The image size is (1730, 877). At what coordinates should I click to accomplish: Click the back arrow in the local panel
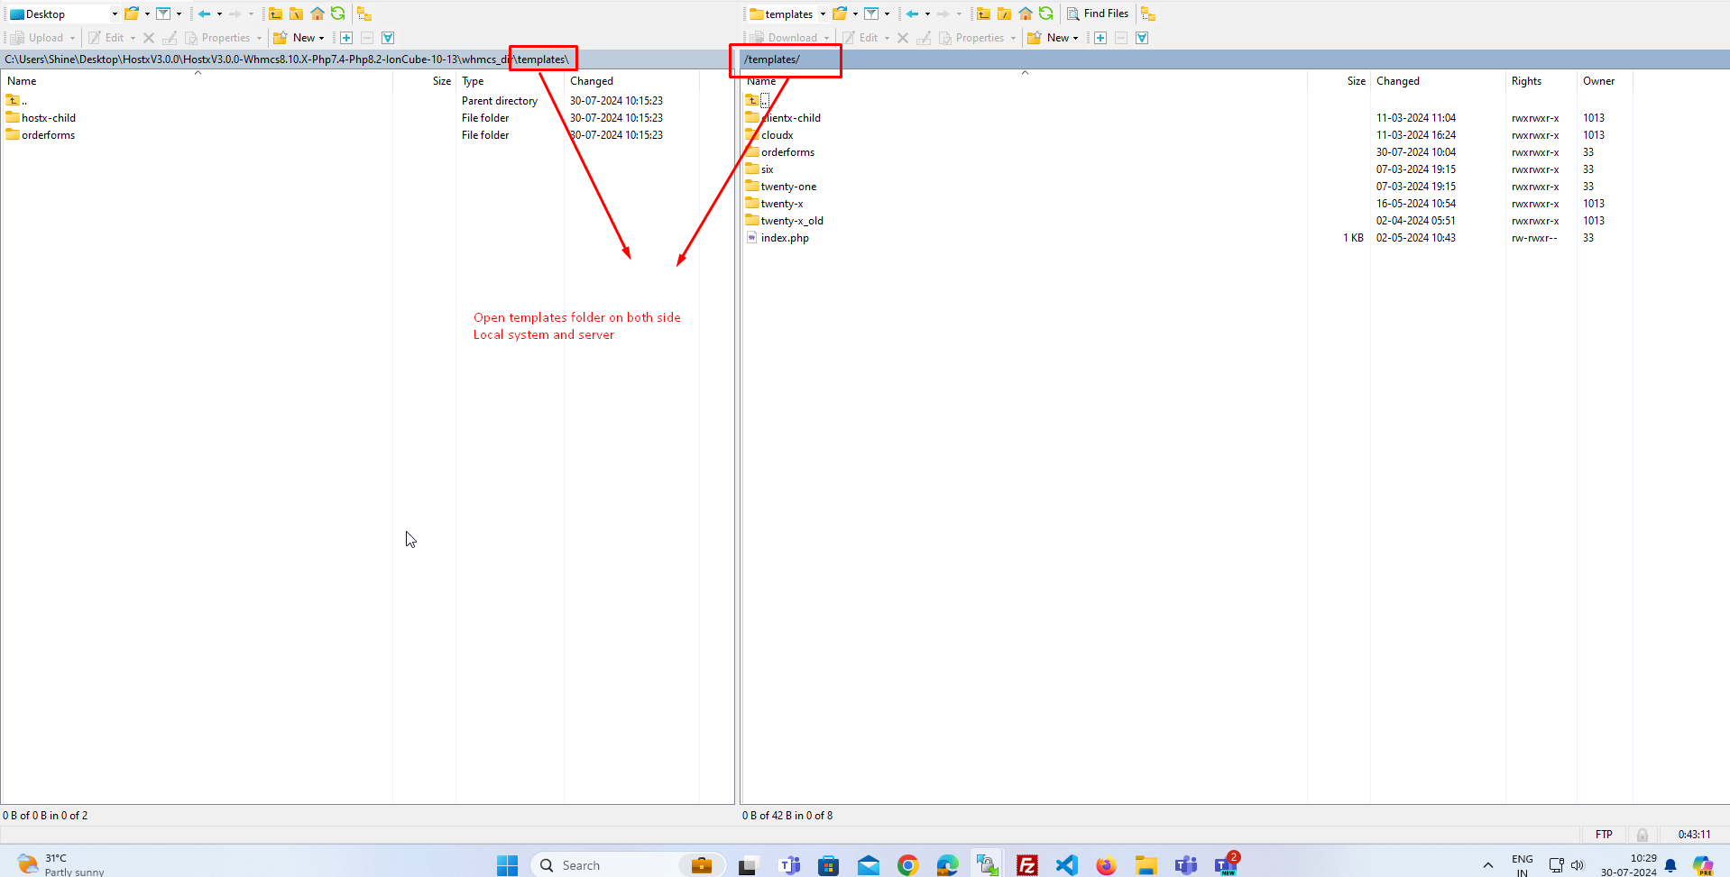click(x=205, y=14)
